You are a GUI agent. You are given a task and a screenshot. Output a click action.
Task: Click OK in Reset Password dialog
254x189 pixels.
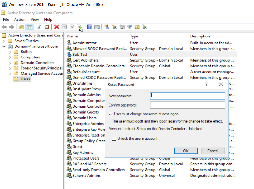tap(186, 151)
